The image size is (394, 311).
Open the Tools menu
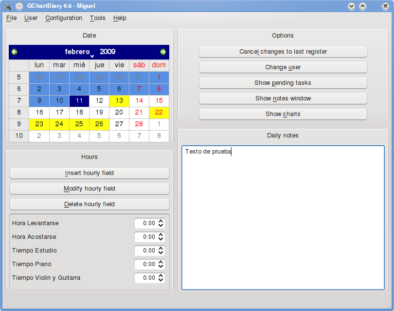pos(97,18)
